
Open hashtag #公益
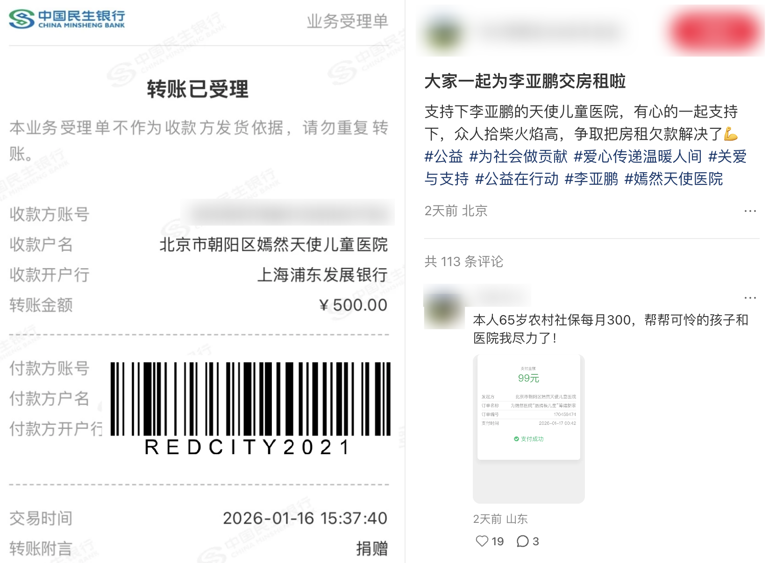tap(443, 156)
